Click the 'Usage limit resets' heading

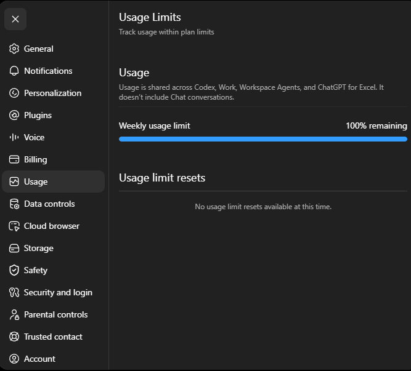click(x=162, y=178)
